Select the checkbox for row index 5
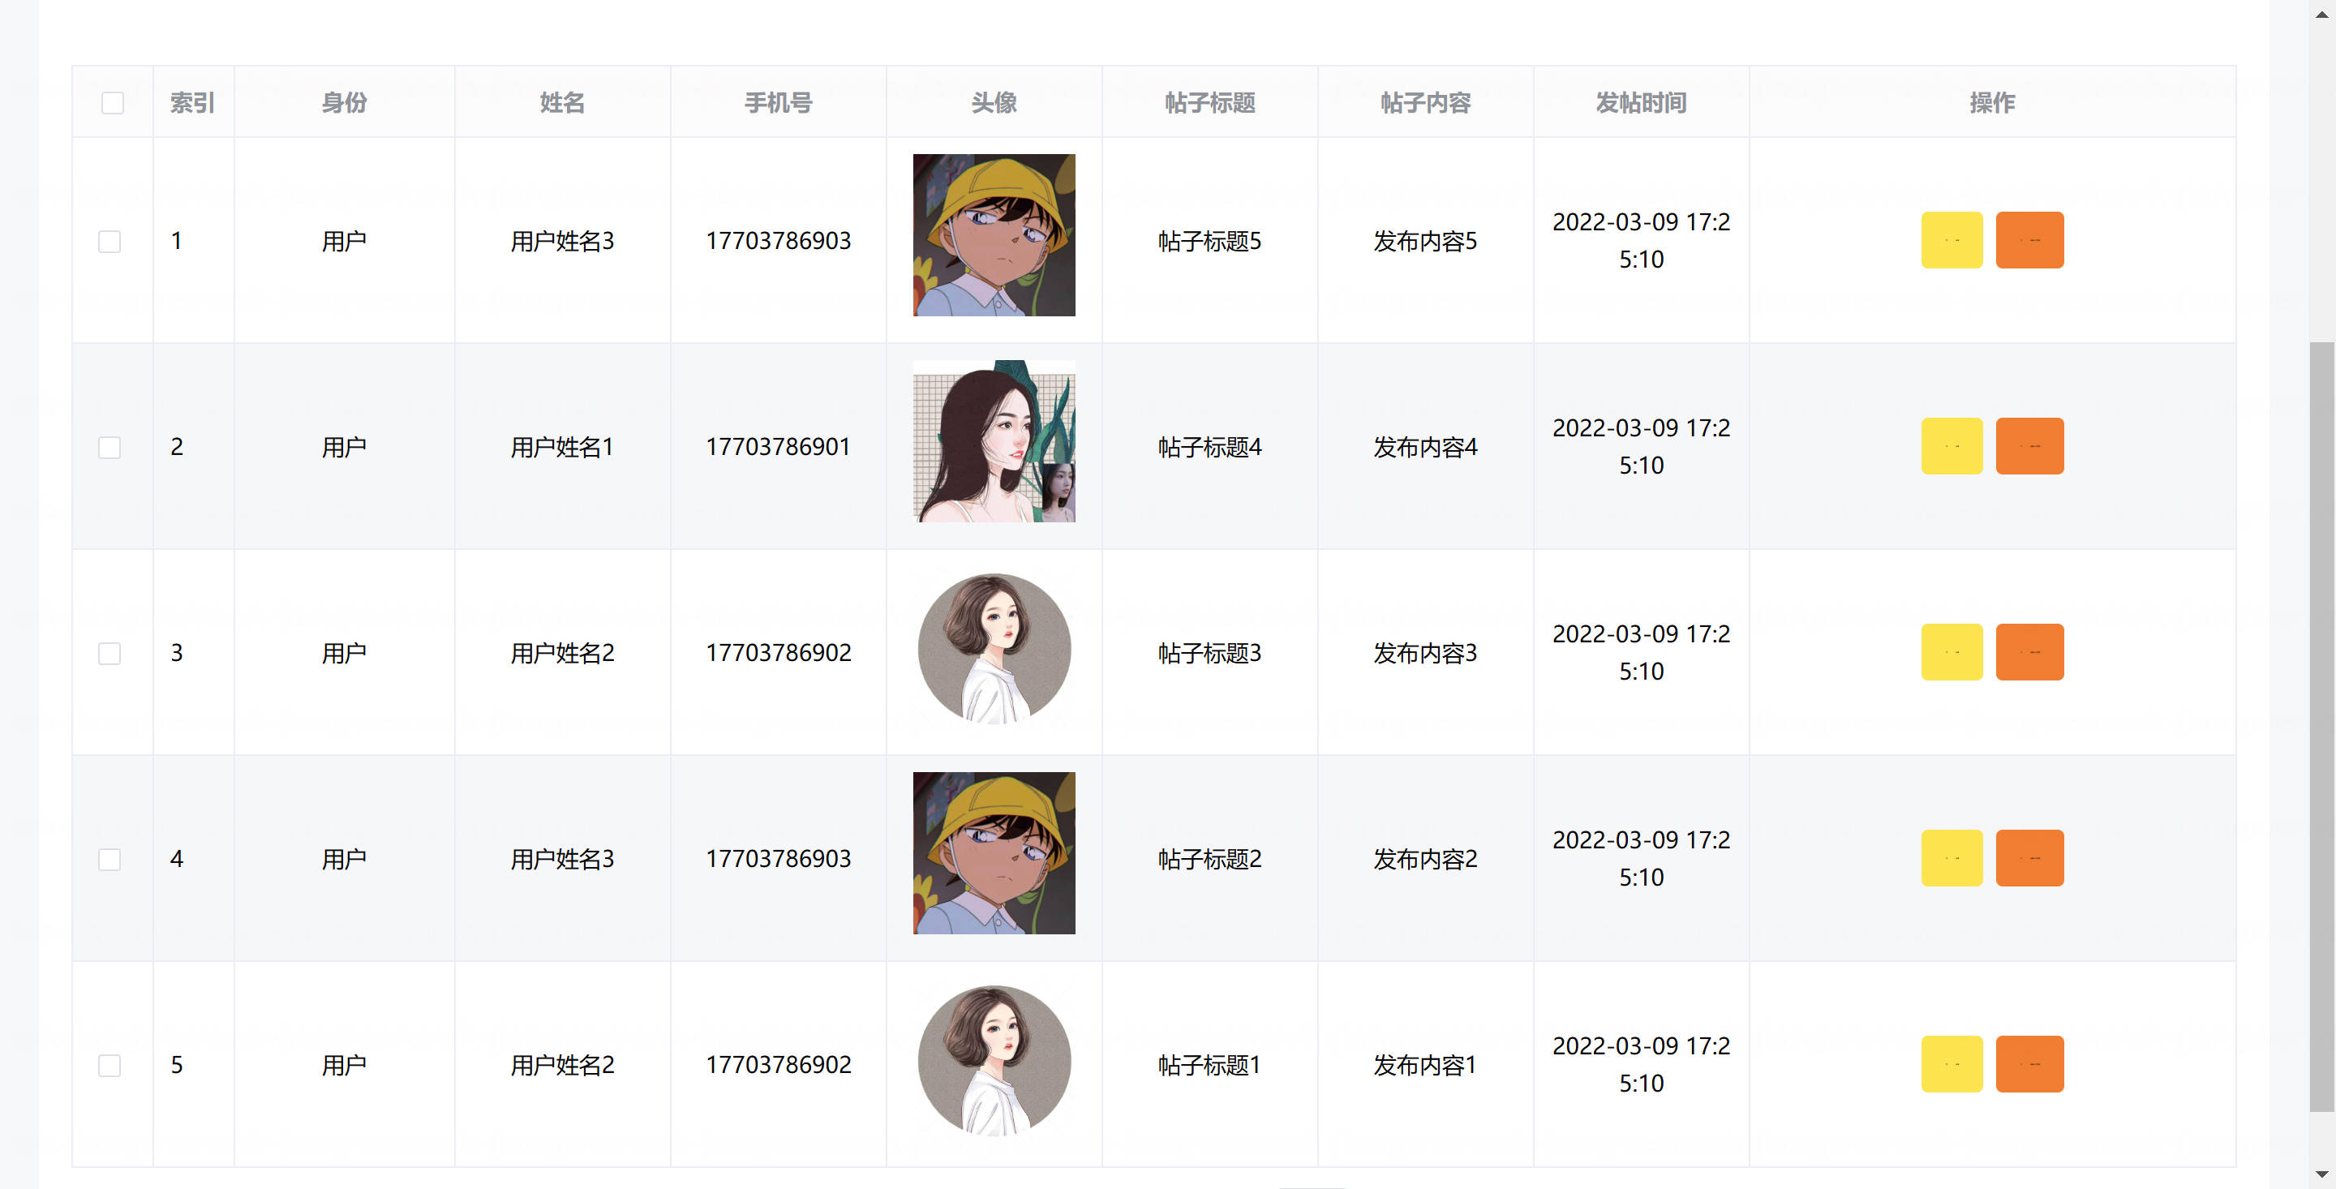The width and height of the screenshot is (2336, 1189). 109,1065
